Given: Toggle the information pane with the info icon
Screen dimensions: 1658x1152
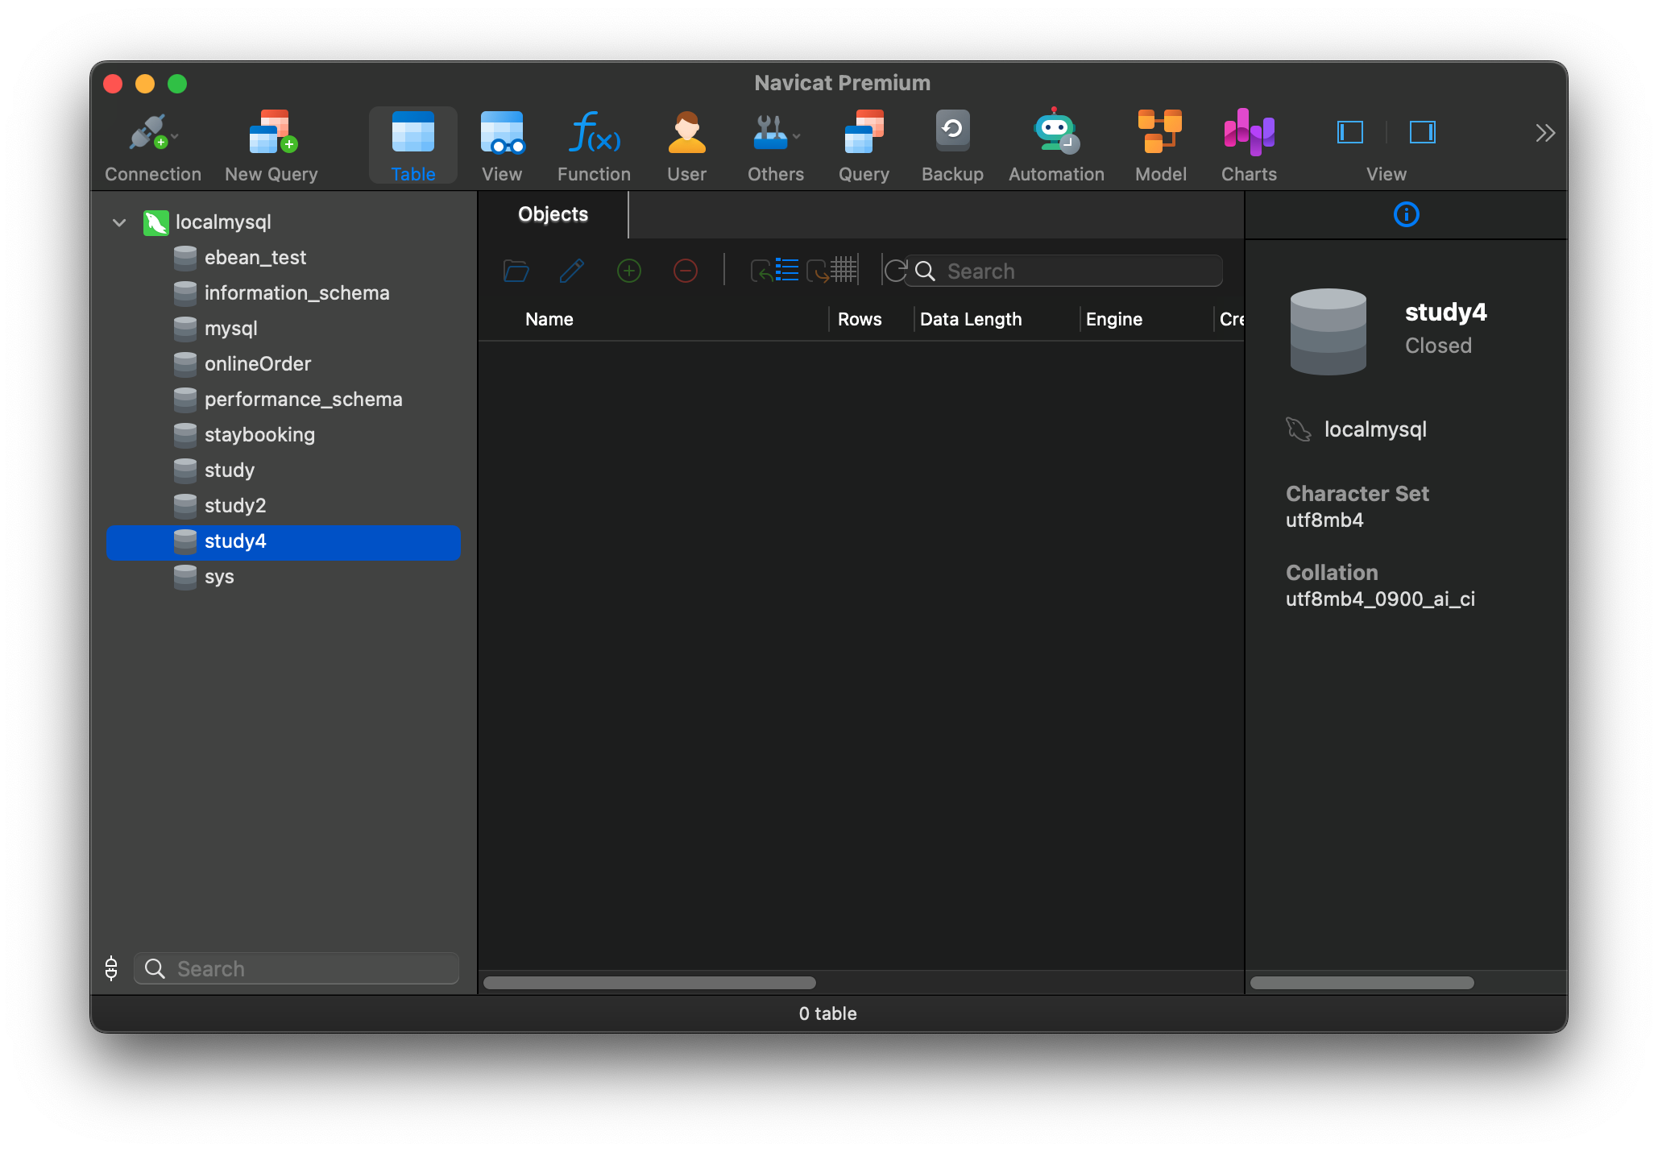Looking at the screenshot, I should 1405,214.
